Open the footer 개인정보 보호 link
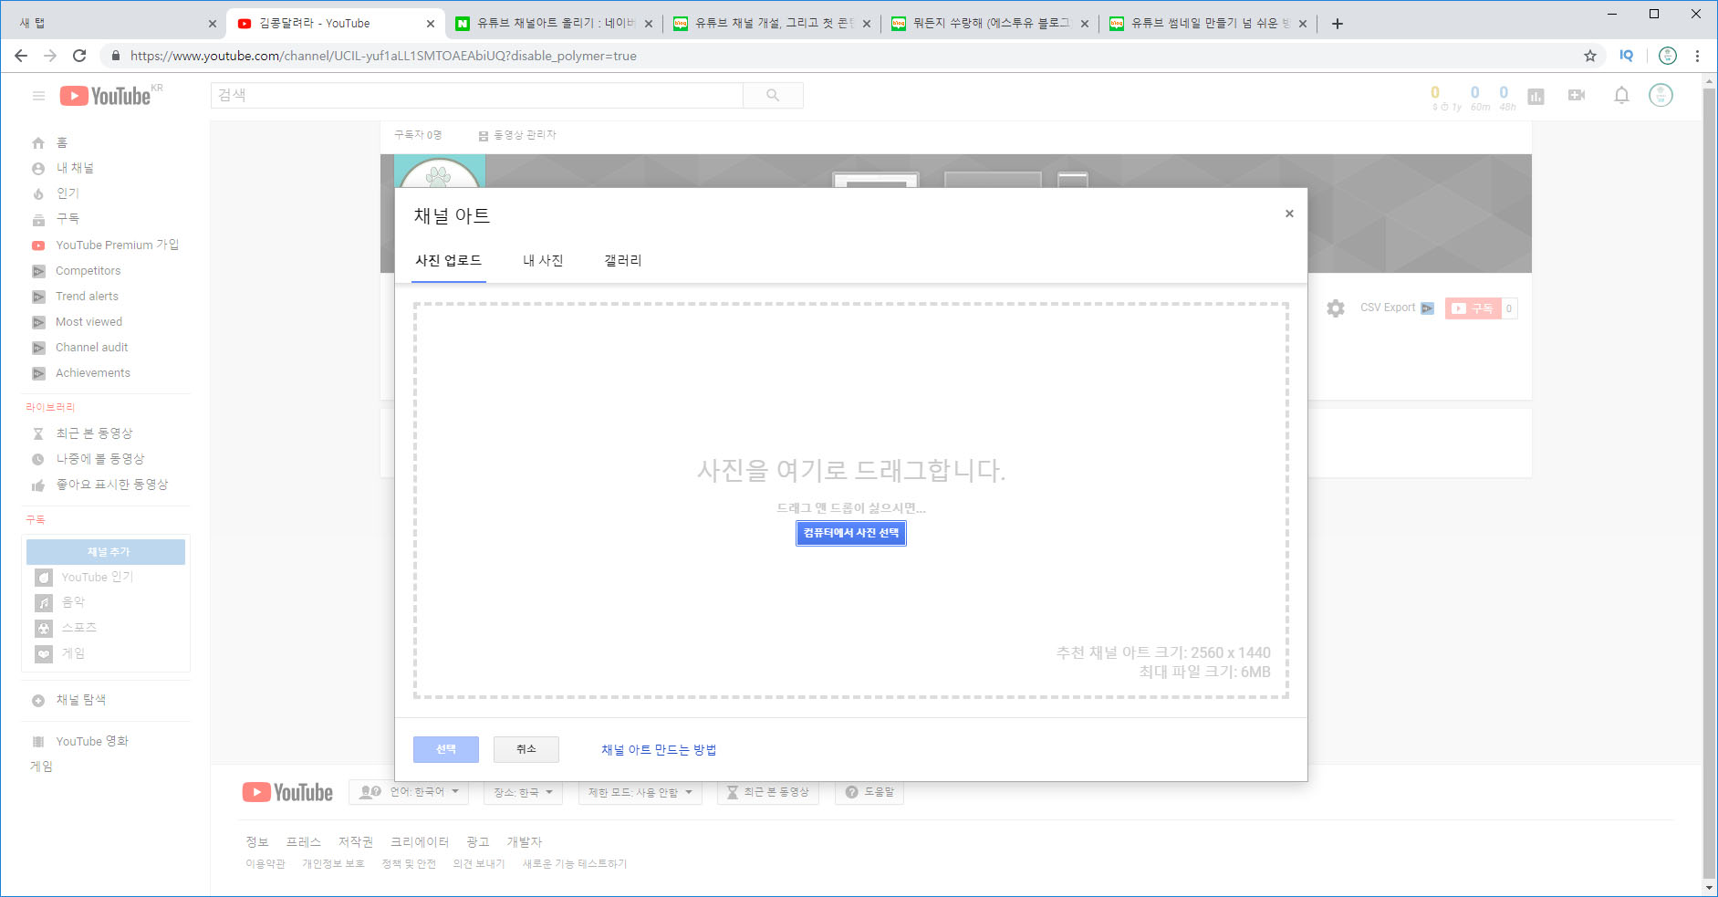 click(x=333, y=864)
